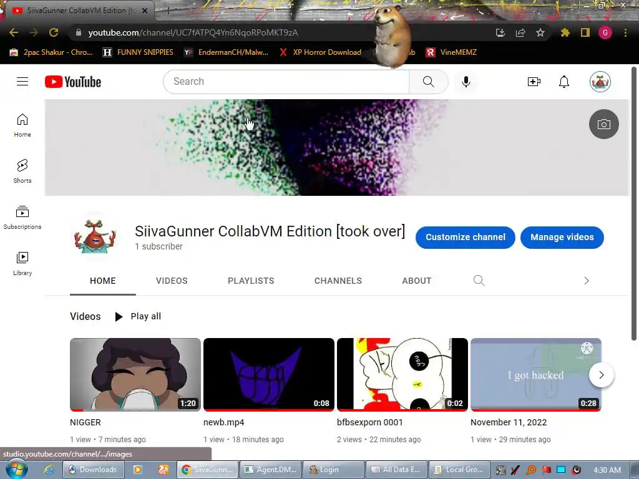639x479 pixels.
Task: Click the share page icon in address bar
Action: click(520, 32)
